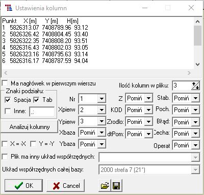Check the X = -X option
This screenshot has width=204, height=195.
coord(5,144)
